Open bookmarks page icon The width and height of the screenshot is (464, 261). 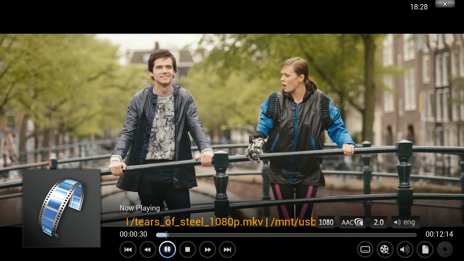[x=425, y=249]
